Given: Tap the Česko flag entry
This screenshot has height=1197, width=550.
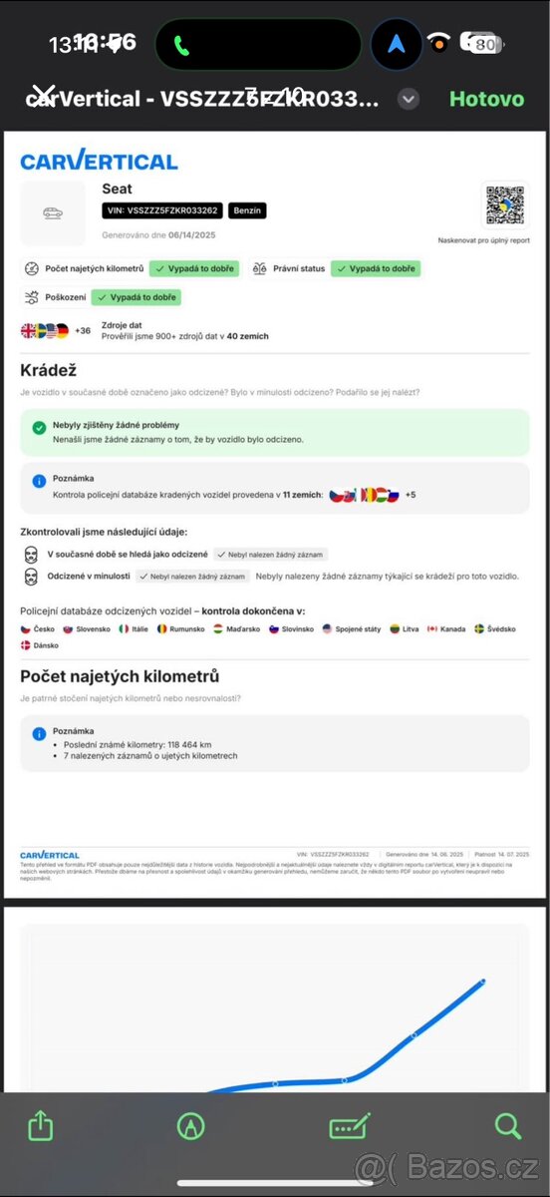Looking at the screenshot, I should coord(38,629).
